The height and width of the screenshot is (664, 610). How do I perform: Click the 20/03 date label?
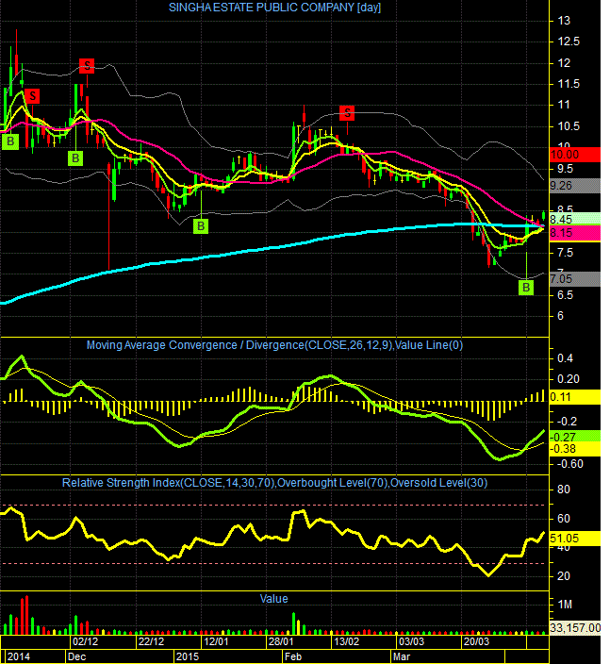point(477,641)
